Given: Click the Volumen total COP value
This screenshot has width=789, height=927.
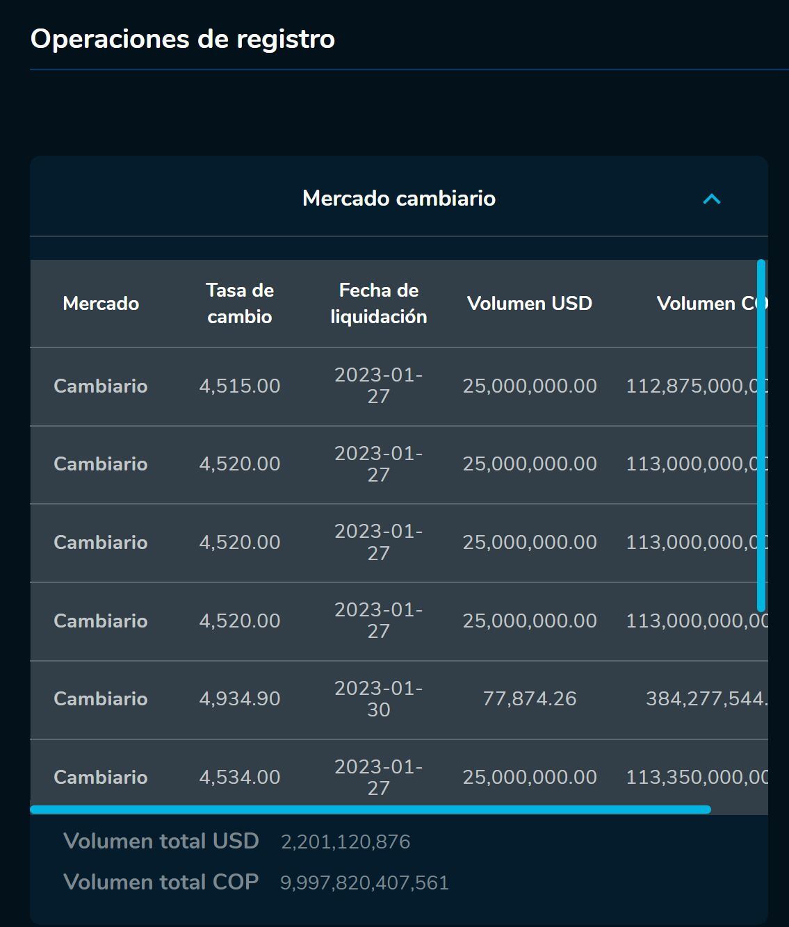Looking at the screenshot, I should tap(364, 882).
